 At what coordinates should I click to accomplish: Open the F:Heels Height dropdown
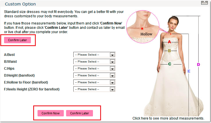(x=94, y=89)
